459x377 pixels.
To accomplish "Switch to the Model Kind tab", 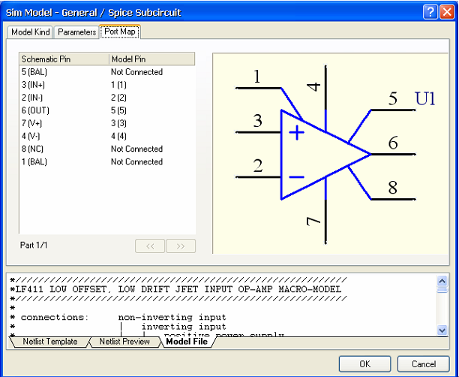I will click(x=30, y=32).
